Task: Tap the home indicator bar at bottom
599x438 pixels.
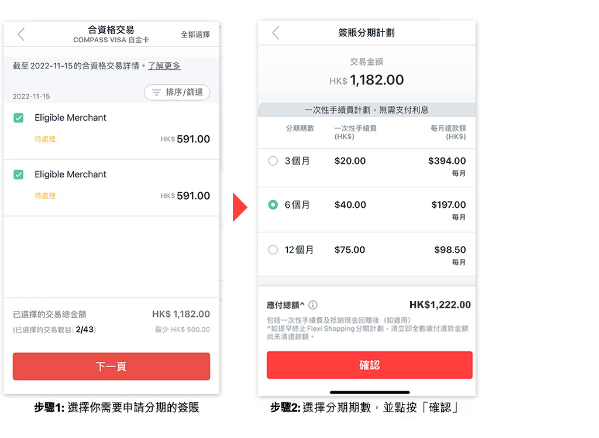Action: pyautogui.click(x=370, y=392)
